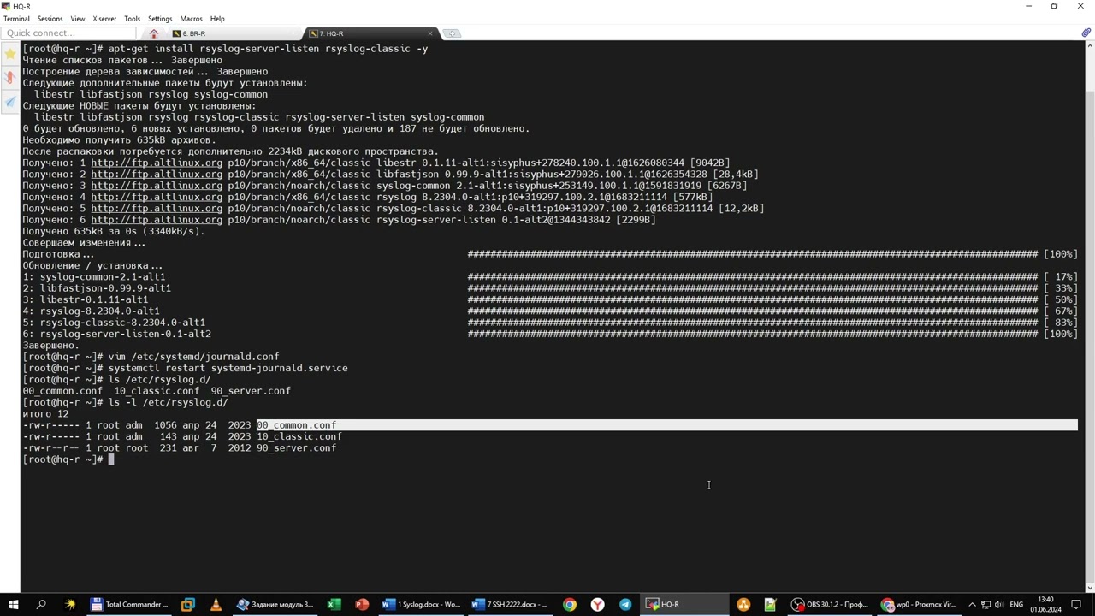Open VLC cone icon in taskbar

(216, 604)
